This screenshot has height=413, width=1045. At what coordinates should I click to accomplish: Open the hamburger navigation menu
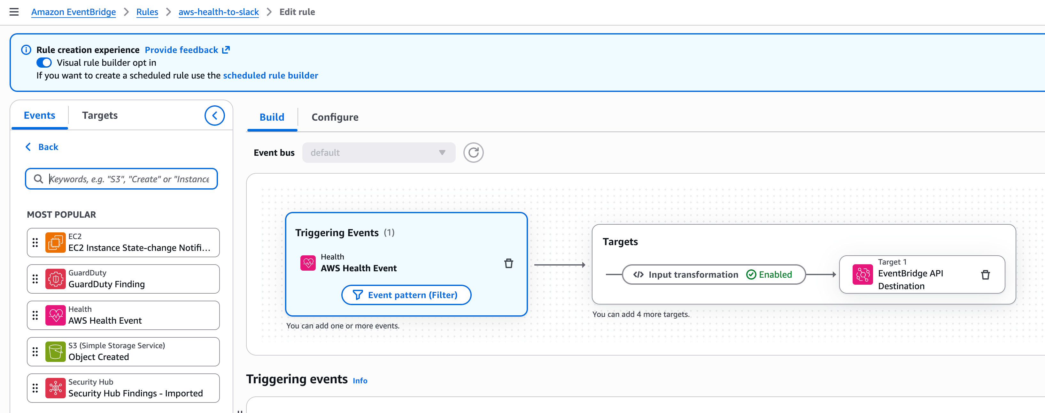point(14,12)
